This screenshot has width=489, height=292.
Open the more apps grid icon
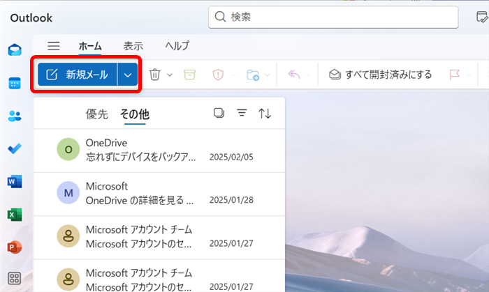[x=15, y=279]
